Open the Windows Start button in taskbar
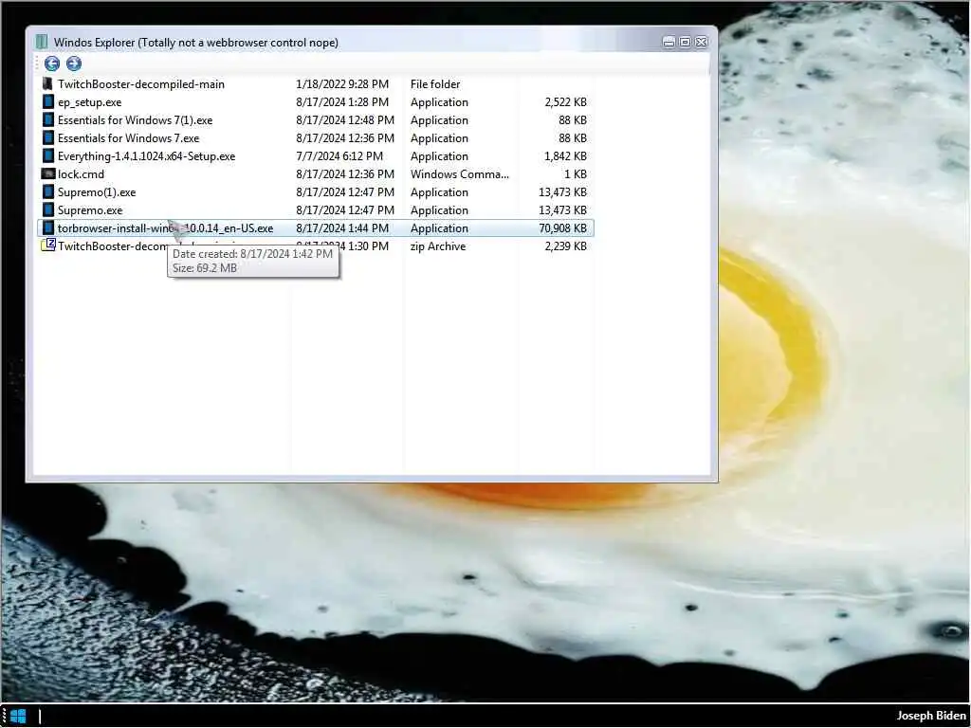This screenshot has height=728, width=971. (x=18, y=717)
